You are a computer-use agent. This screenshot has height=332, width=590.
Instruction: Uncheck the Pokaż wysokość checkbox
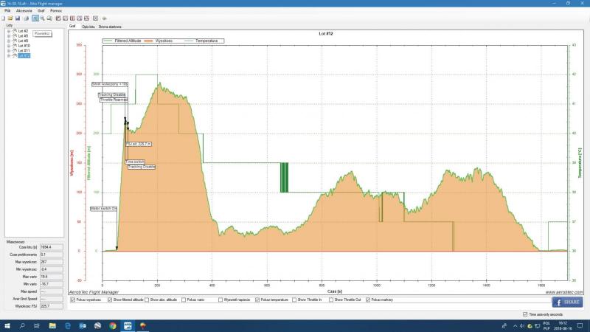[72, 300]
